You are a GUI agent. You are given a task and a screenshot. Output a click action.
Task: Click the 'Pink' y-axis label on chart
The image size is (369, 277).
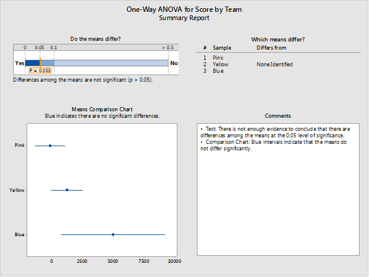click(x=19, y=145)
